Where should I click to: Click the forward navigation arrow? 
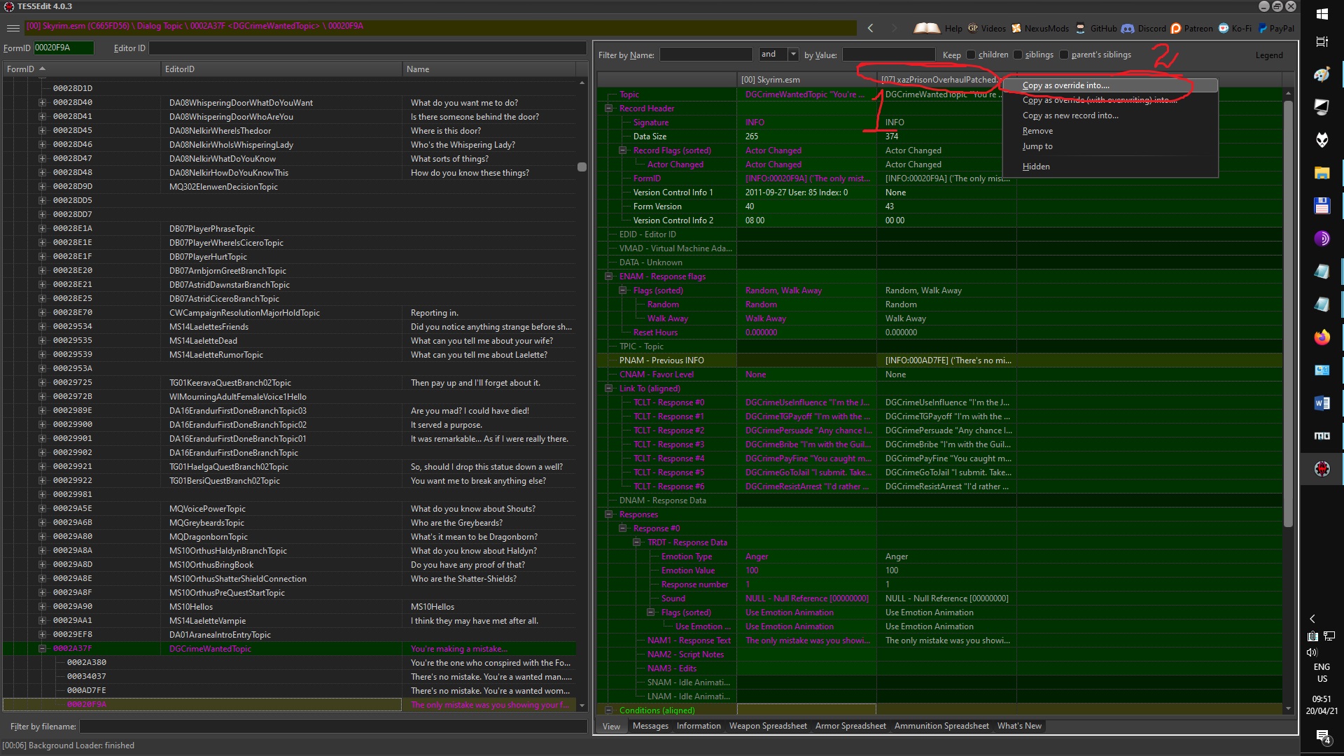coord(894,28)
